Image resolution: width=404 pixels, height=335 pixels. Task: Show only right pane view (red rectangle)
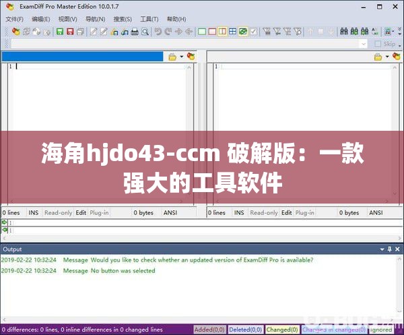click(x=212, y=32)
